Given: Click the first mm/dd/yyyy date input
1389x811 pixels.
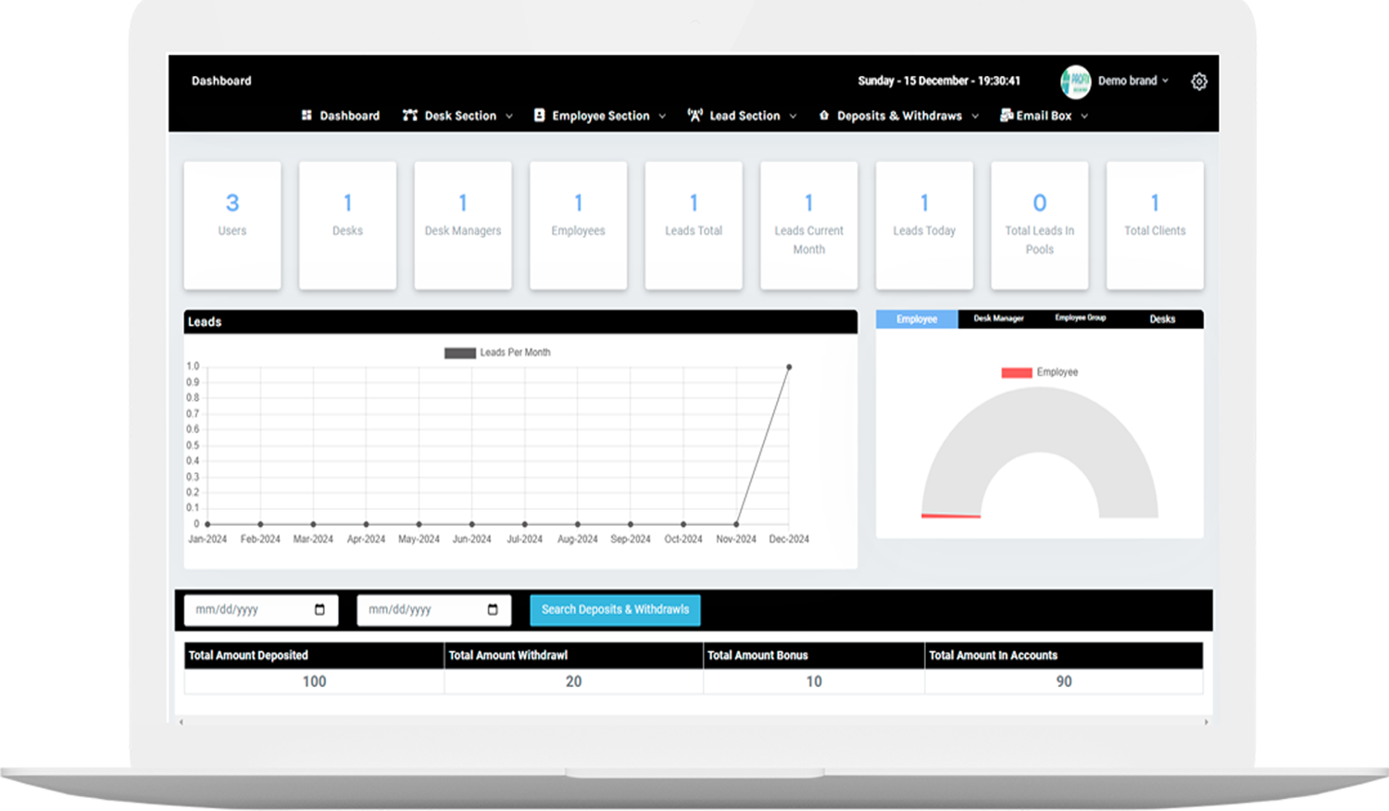Looking at the screenshot, I should [245, 609].
